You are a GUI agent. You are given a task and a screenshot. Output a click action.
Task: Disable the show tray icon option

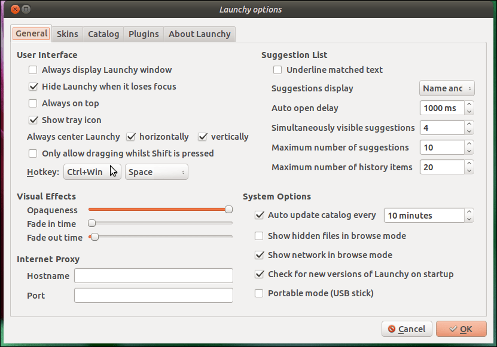(x=33, y=120)
